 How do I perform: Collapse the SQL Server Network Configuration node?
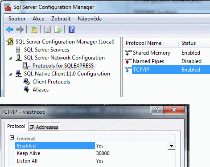coord(10,58)
